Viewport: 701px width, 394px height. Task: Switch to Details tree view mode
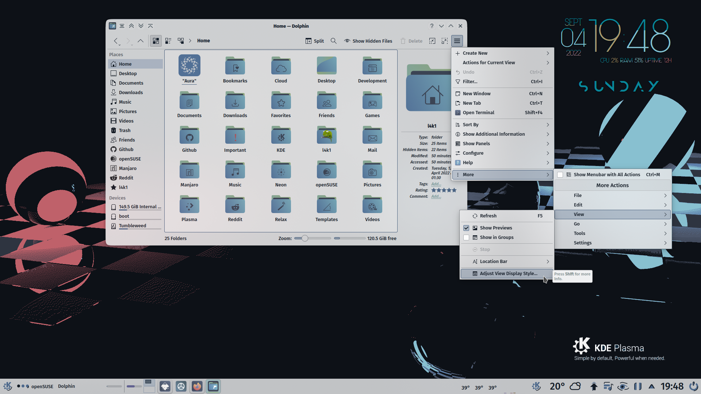(181, 41)
